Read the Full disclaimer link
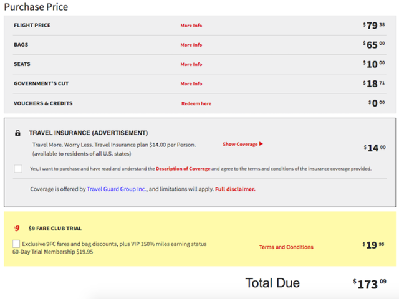This screenshot has height=299, width=399. point(235,189)
